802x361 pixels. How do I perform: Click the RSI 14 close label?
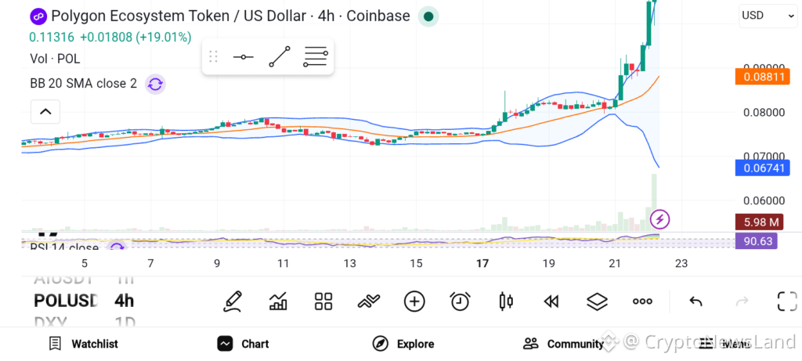[x=64, y=247]
